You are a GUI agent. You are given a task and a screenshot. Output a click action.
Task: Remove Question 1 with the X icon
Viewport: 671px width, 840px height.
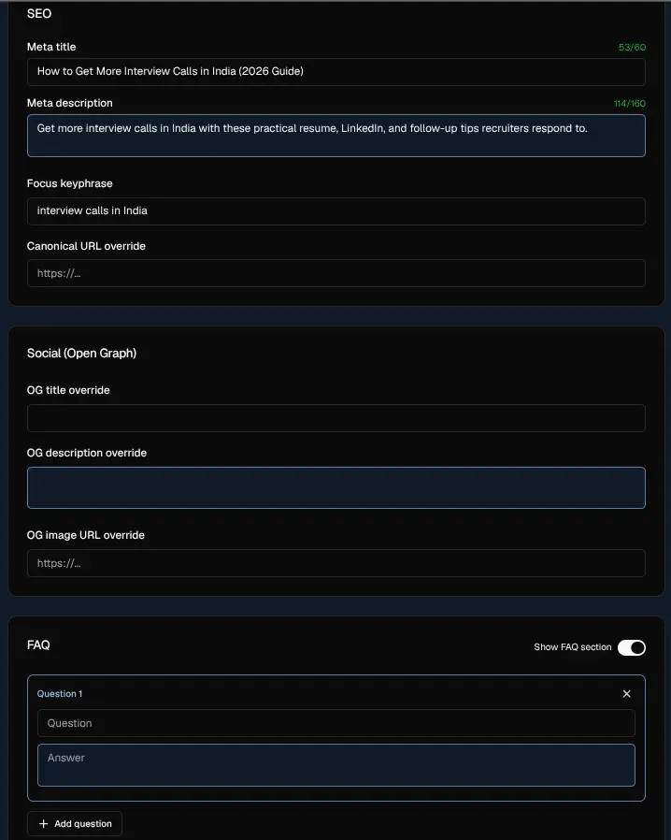[x=626, y=694]
